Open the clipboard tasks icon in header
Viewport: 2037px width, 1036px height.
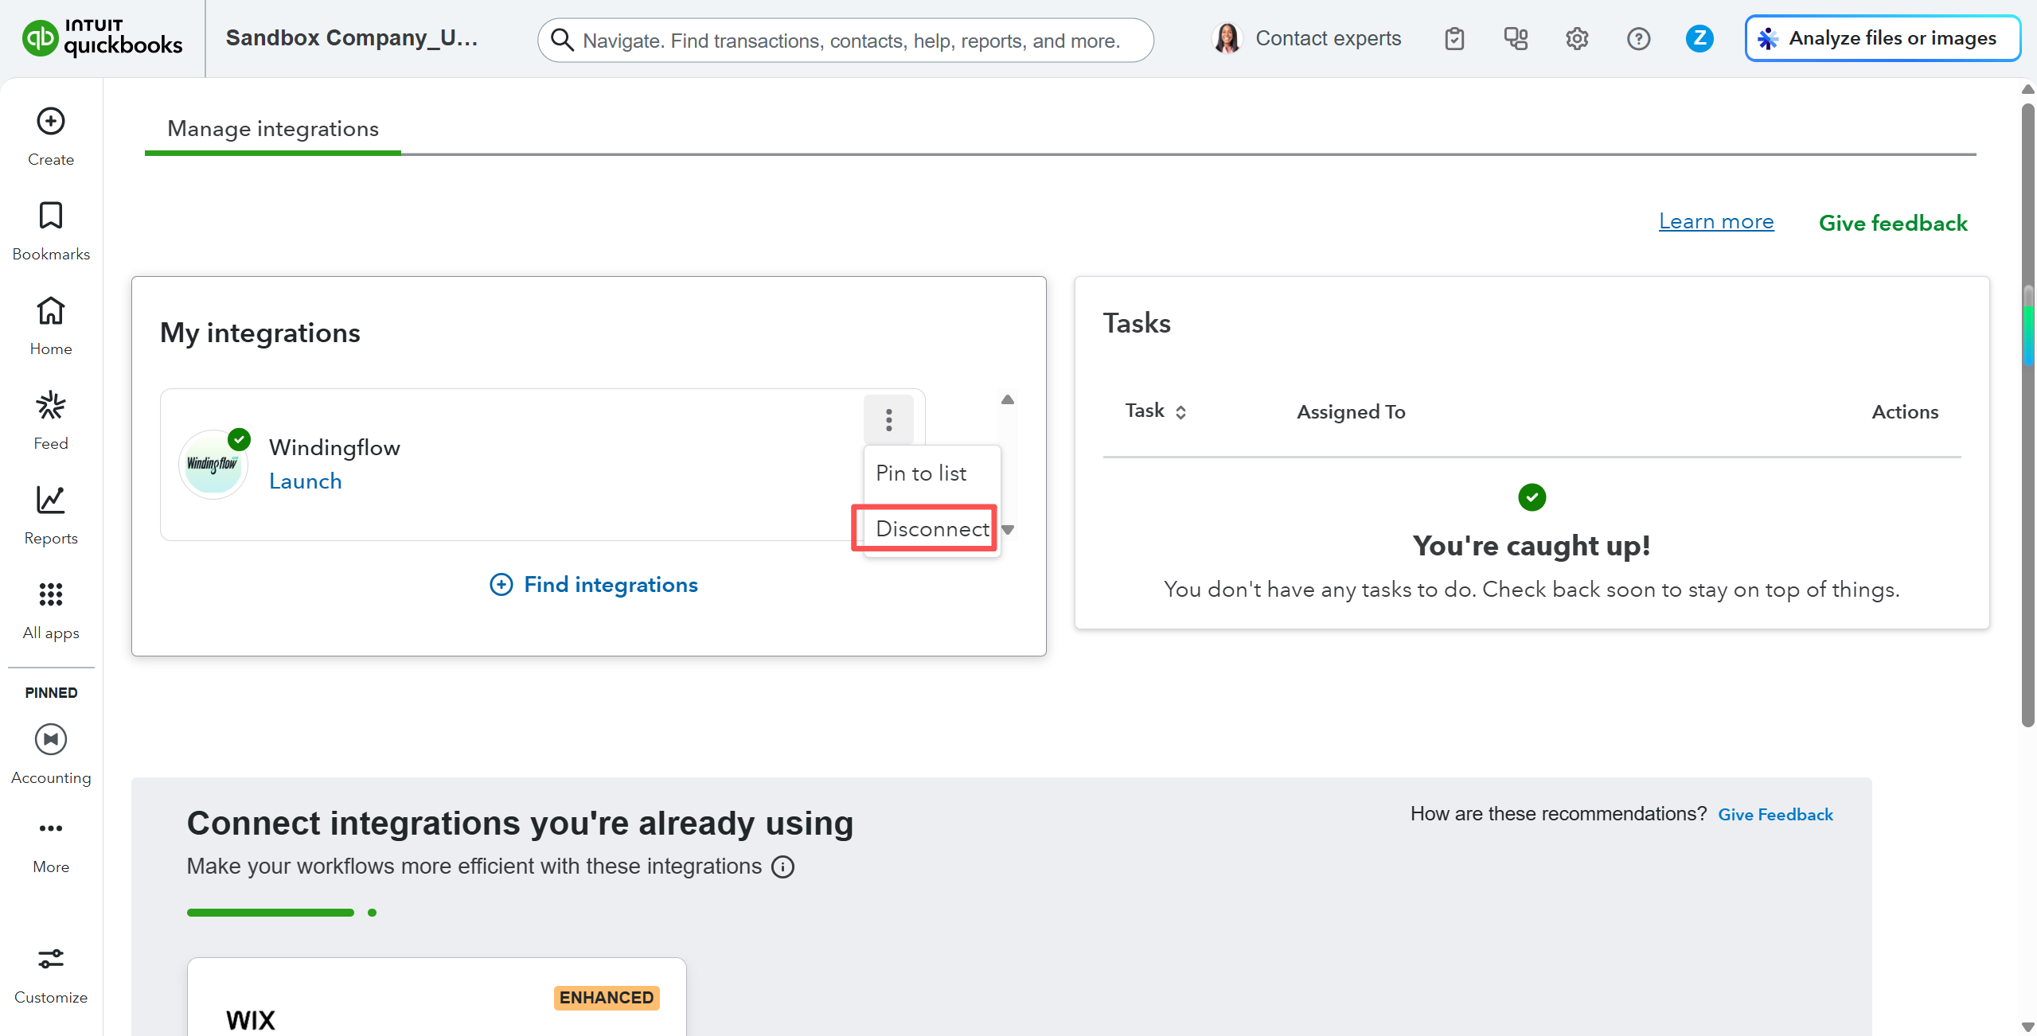coord(1454,39)
